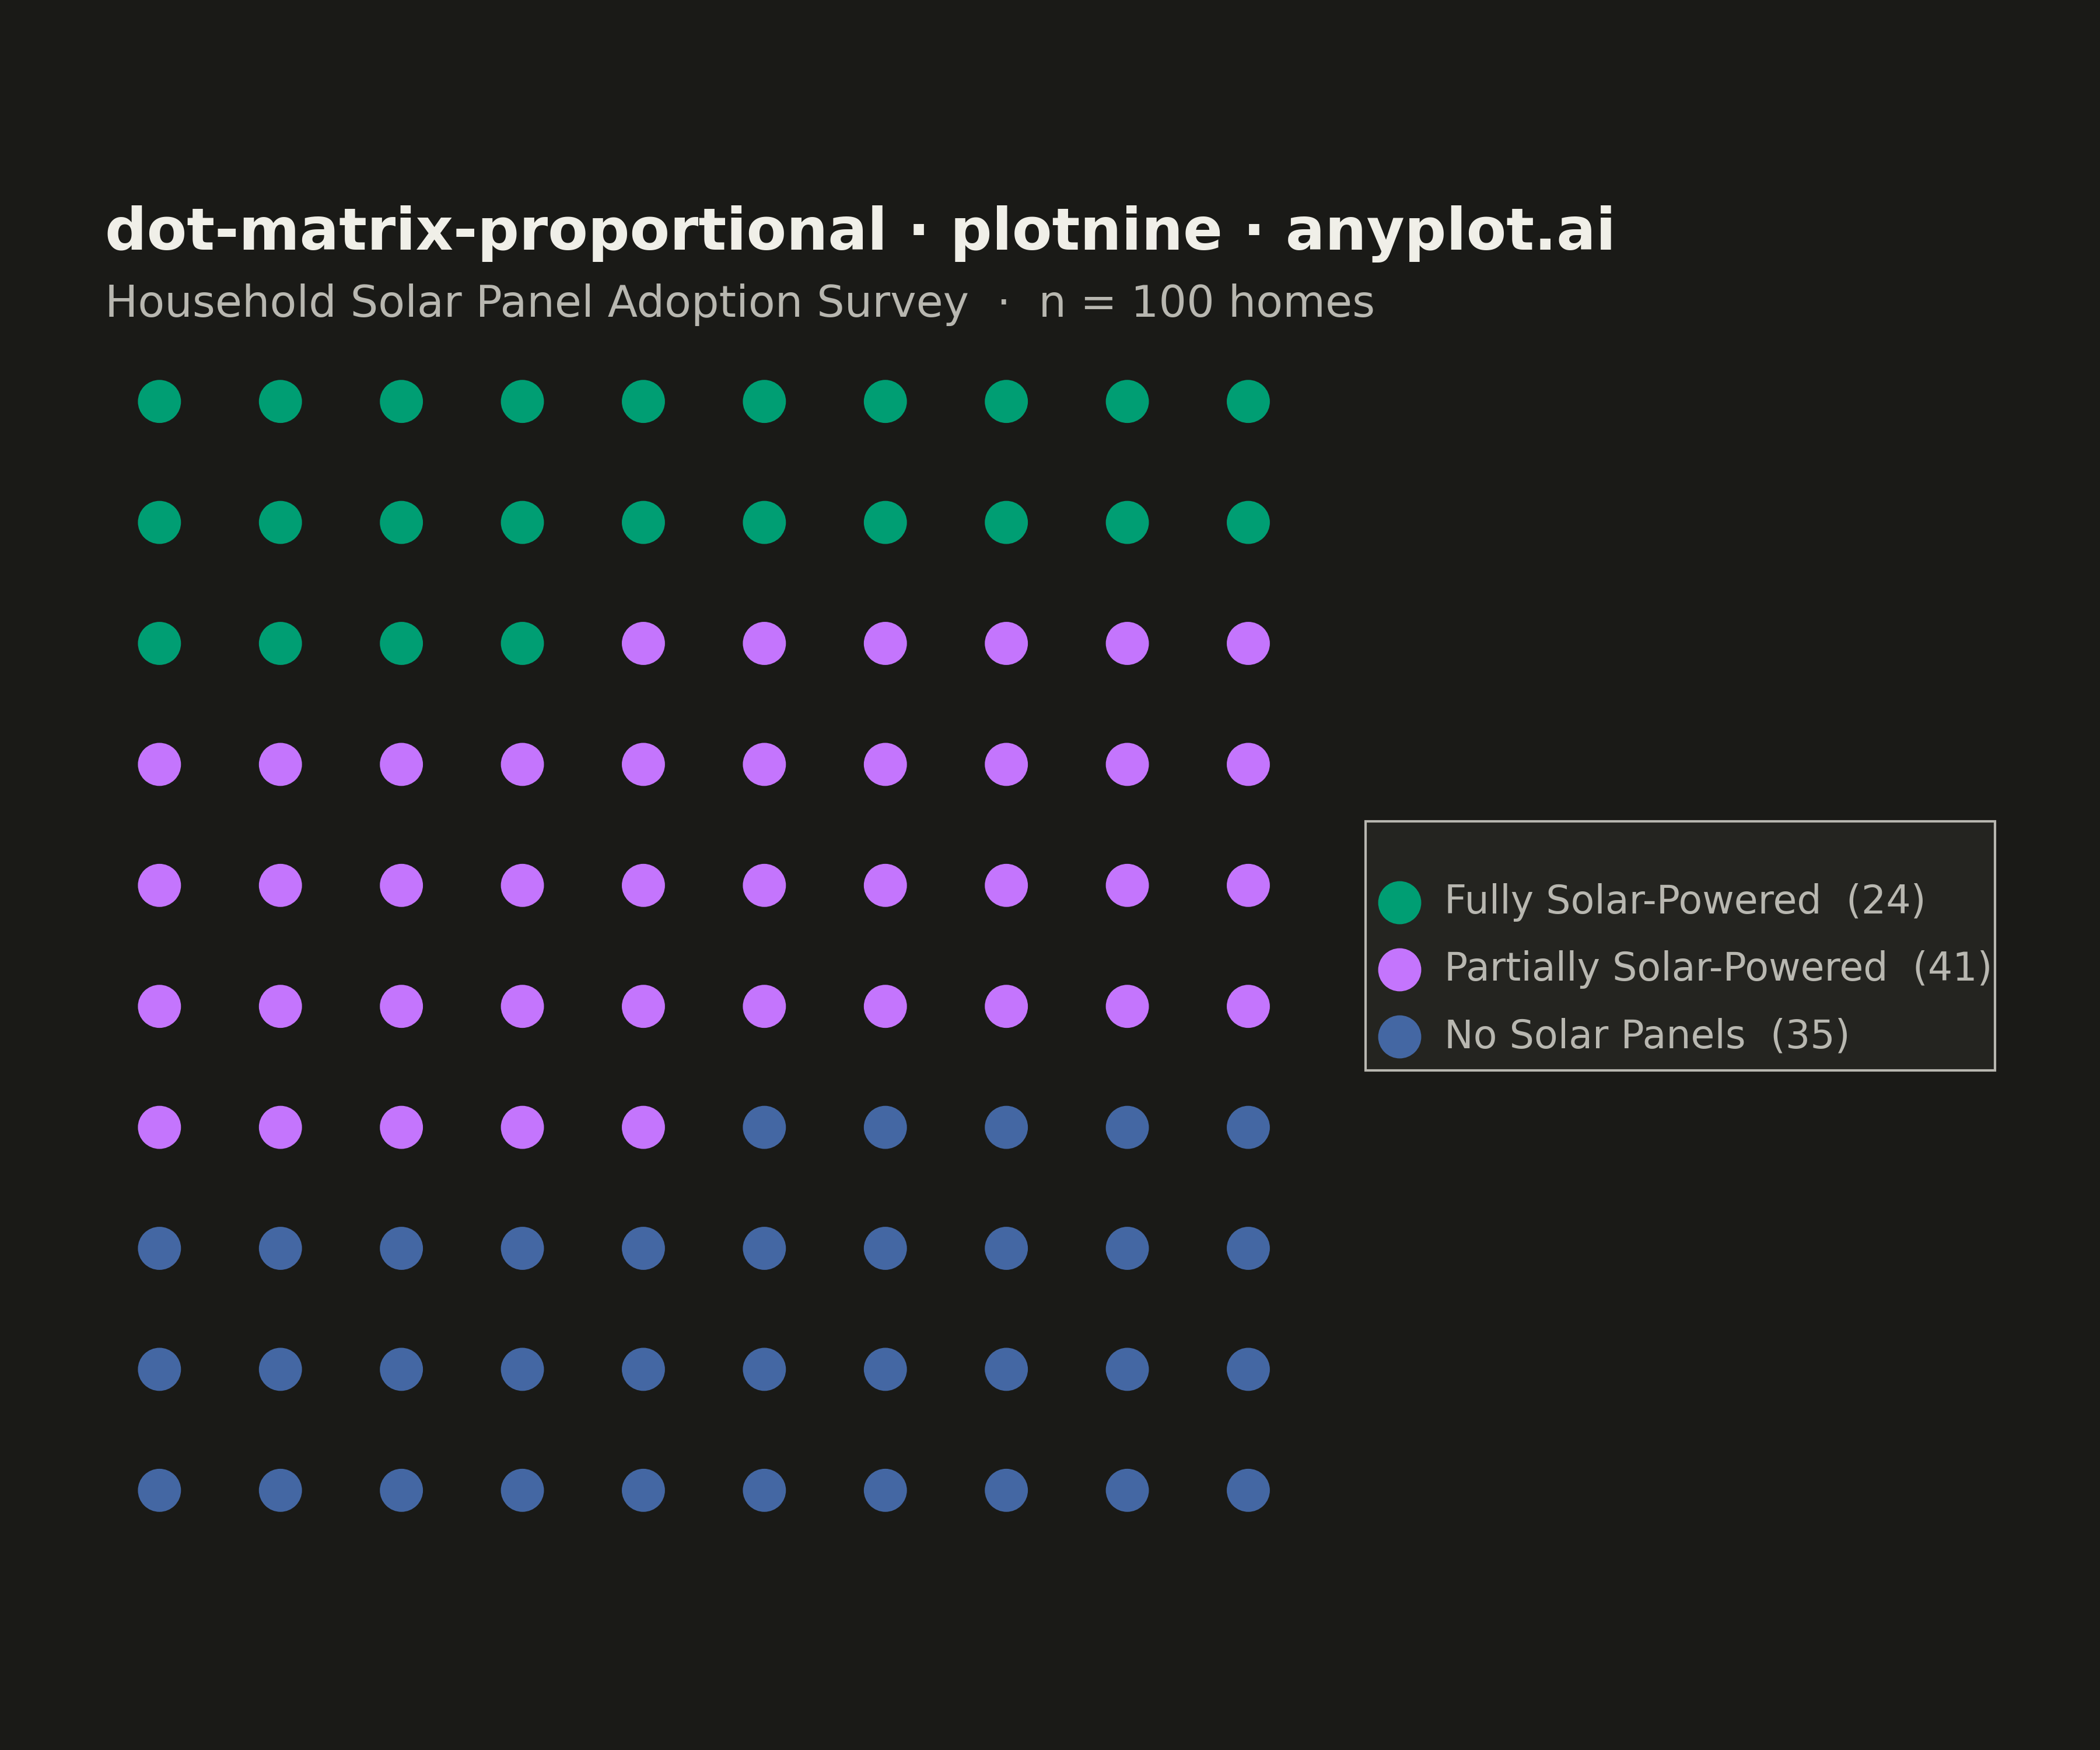Click the "n = 100 homes" subtitle text

[x=1206, y=302]
